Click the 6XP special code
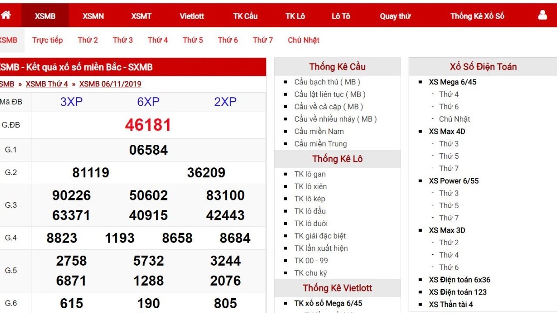 pos(148,102)
